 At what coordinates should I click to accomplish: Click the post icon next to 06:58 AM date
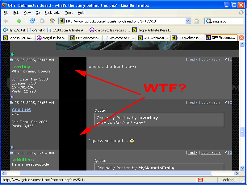11,103
